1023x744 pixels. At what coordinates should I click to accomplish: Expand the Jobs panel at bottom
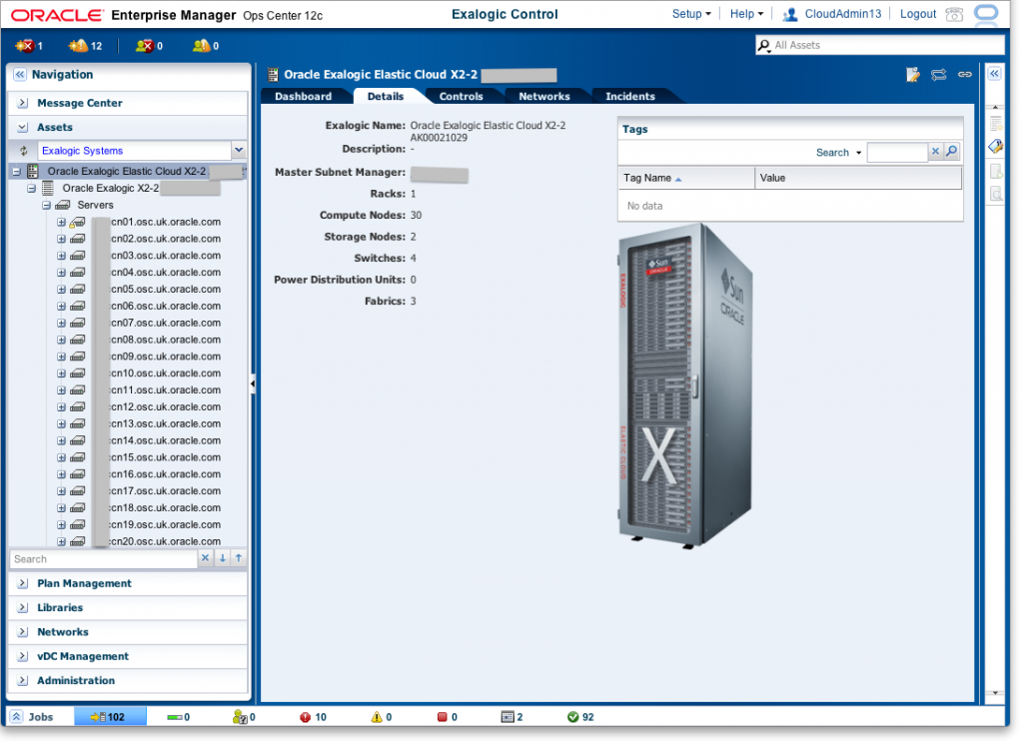coord(16,717)
